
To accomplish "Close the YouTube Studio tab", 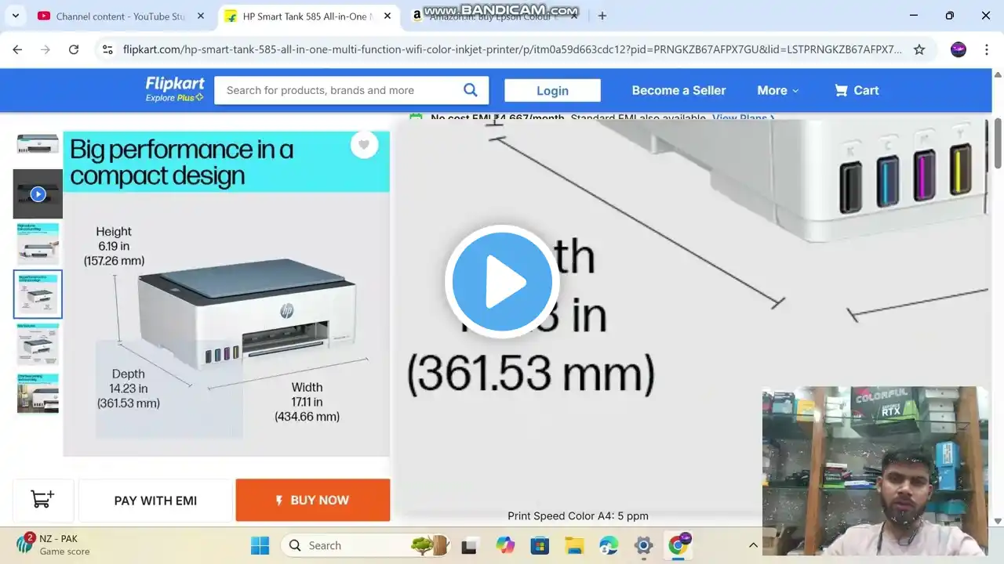I will [201, 16].
